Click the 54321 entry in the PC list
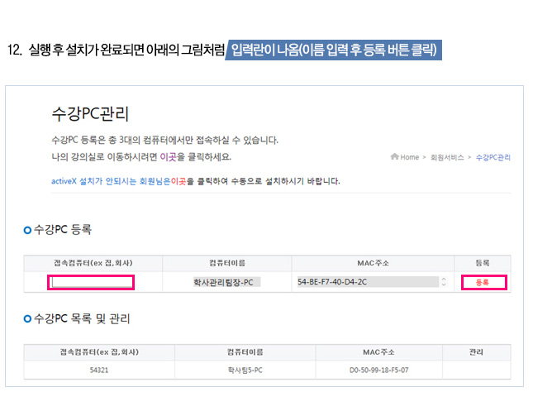The width and height of the screenshot is (533, 416). coord(99,370)
